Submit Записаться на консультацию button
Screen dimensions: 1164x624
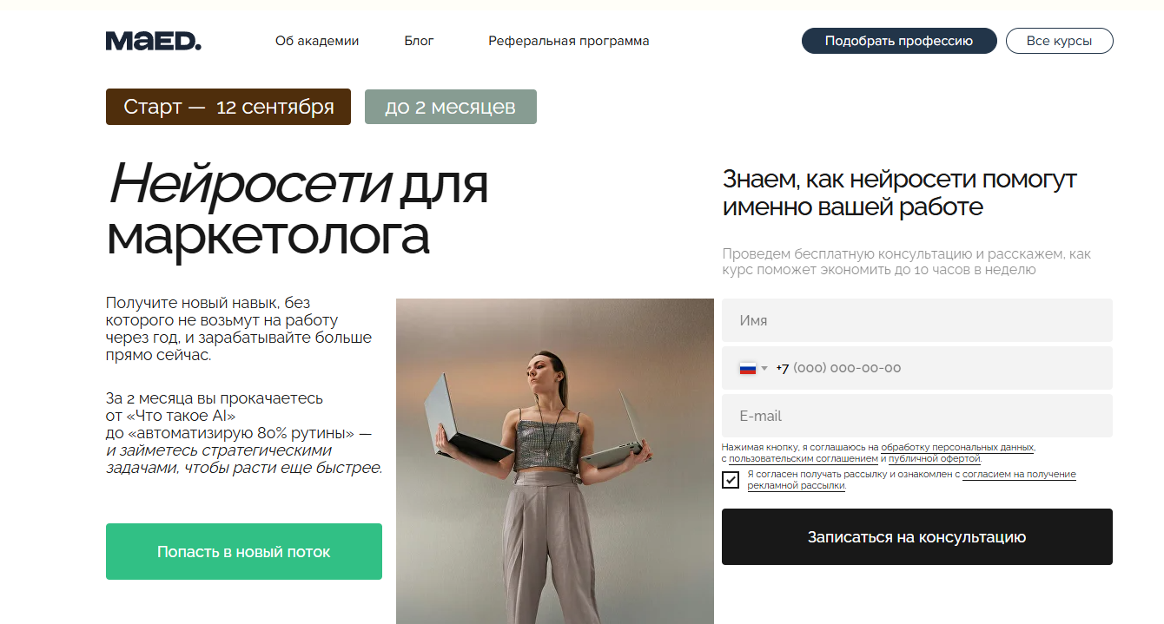pyautogui.click(x=917, y=537)
